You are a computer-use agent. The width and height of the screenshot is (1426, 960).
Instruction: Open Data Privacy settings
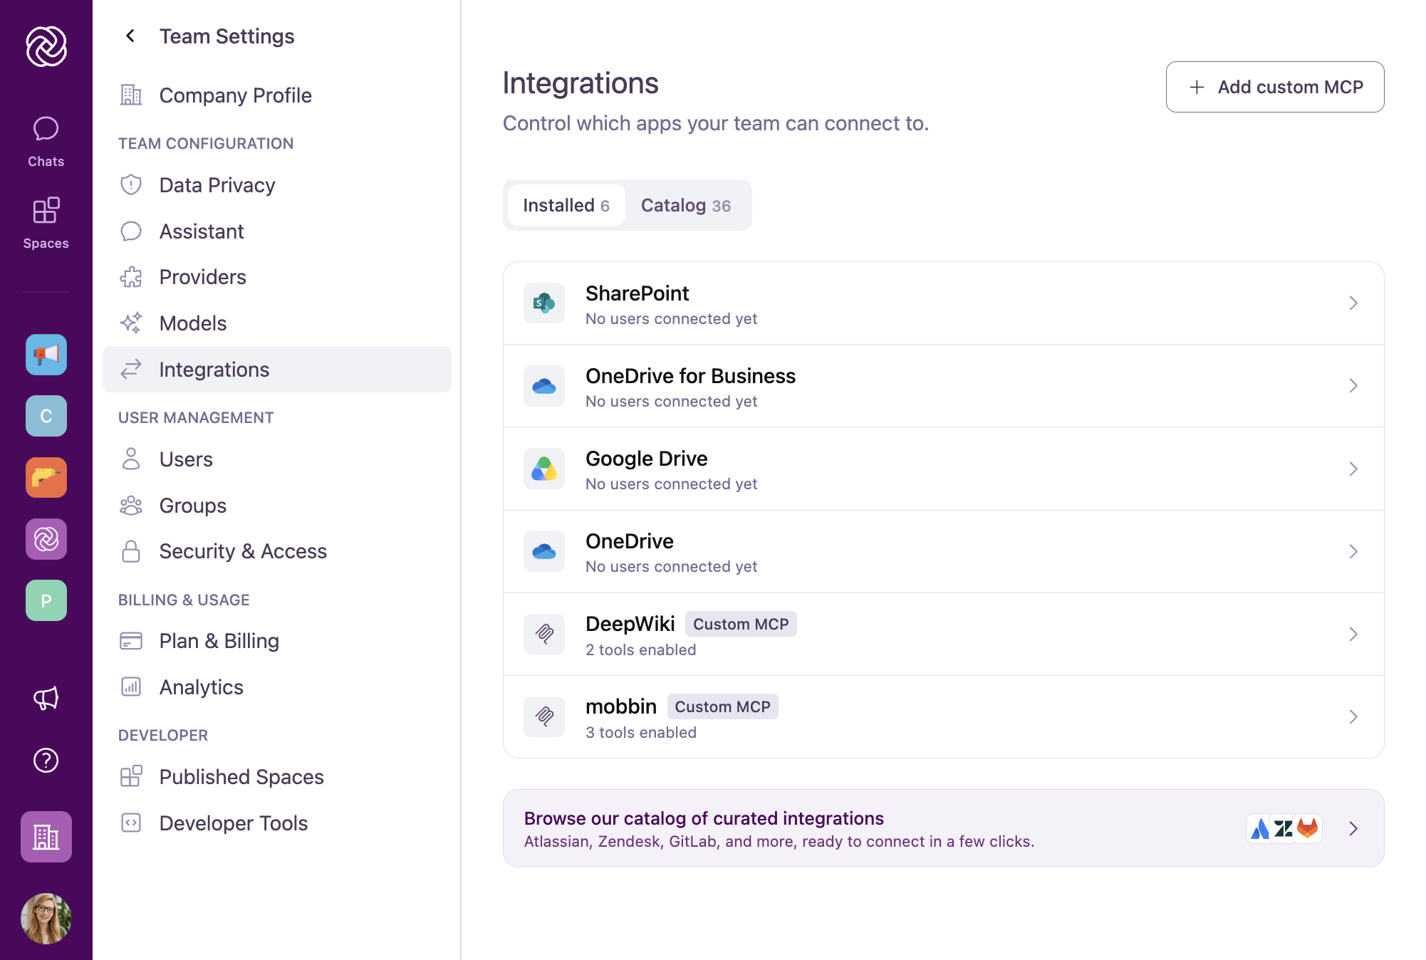coord(277,185)
